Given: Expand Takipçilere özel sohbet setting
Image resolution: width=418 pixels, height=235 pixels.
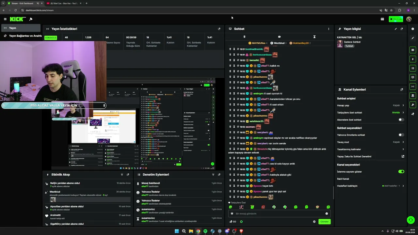Looking at the screenshot, I should tap(371, 113).
